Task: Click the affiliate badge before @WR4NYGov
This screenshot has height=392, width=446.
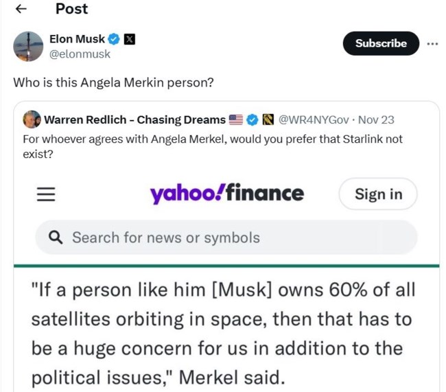Action: click(268, 119)
